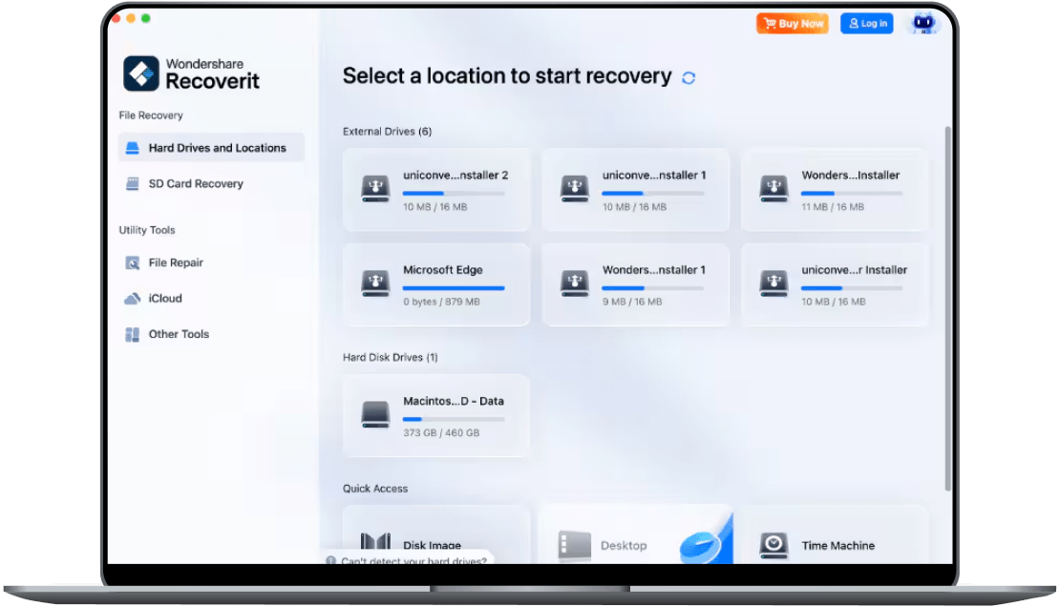1060x607 pixels.
Task: Click the Other Tools grid icon
Action: click(133, 335)
